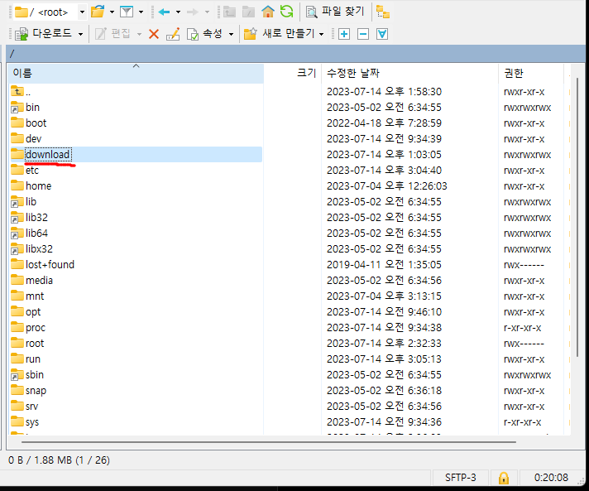589x491 pixels.
Task: Select the download folder
Action: point(136,155)
